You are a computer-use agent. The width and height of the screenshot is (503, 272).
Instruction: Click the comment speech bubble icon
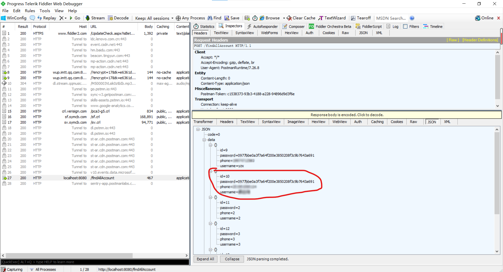(x=32, y=18)
